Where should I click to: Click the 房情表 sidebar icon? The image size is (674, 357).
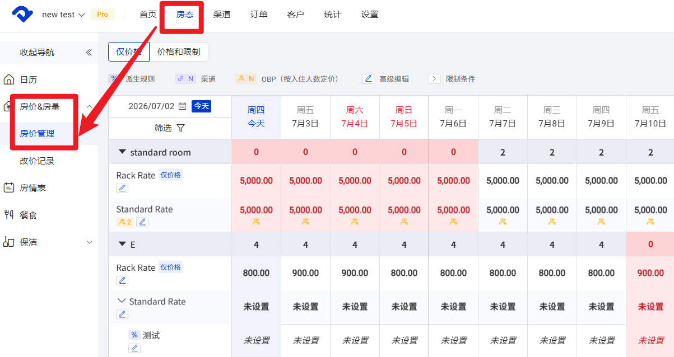point(9,188)
